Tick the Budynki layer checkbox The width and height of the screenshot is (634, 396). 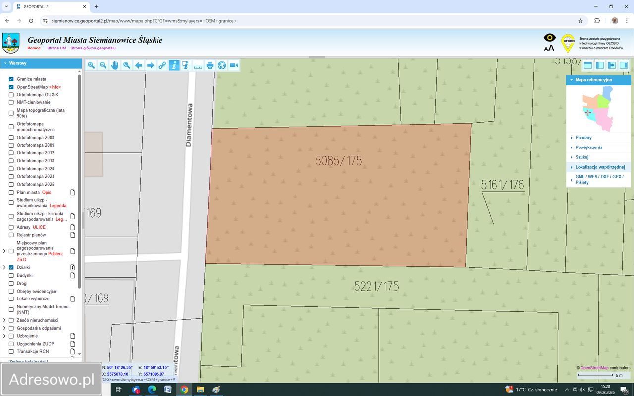click(x=11, y=275)
